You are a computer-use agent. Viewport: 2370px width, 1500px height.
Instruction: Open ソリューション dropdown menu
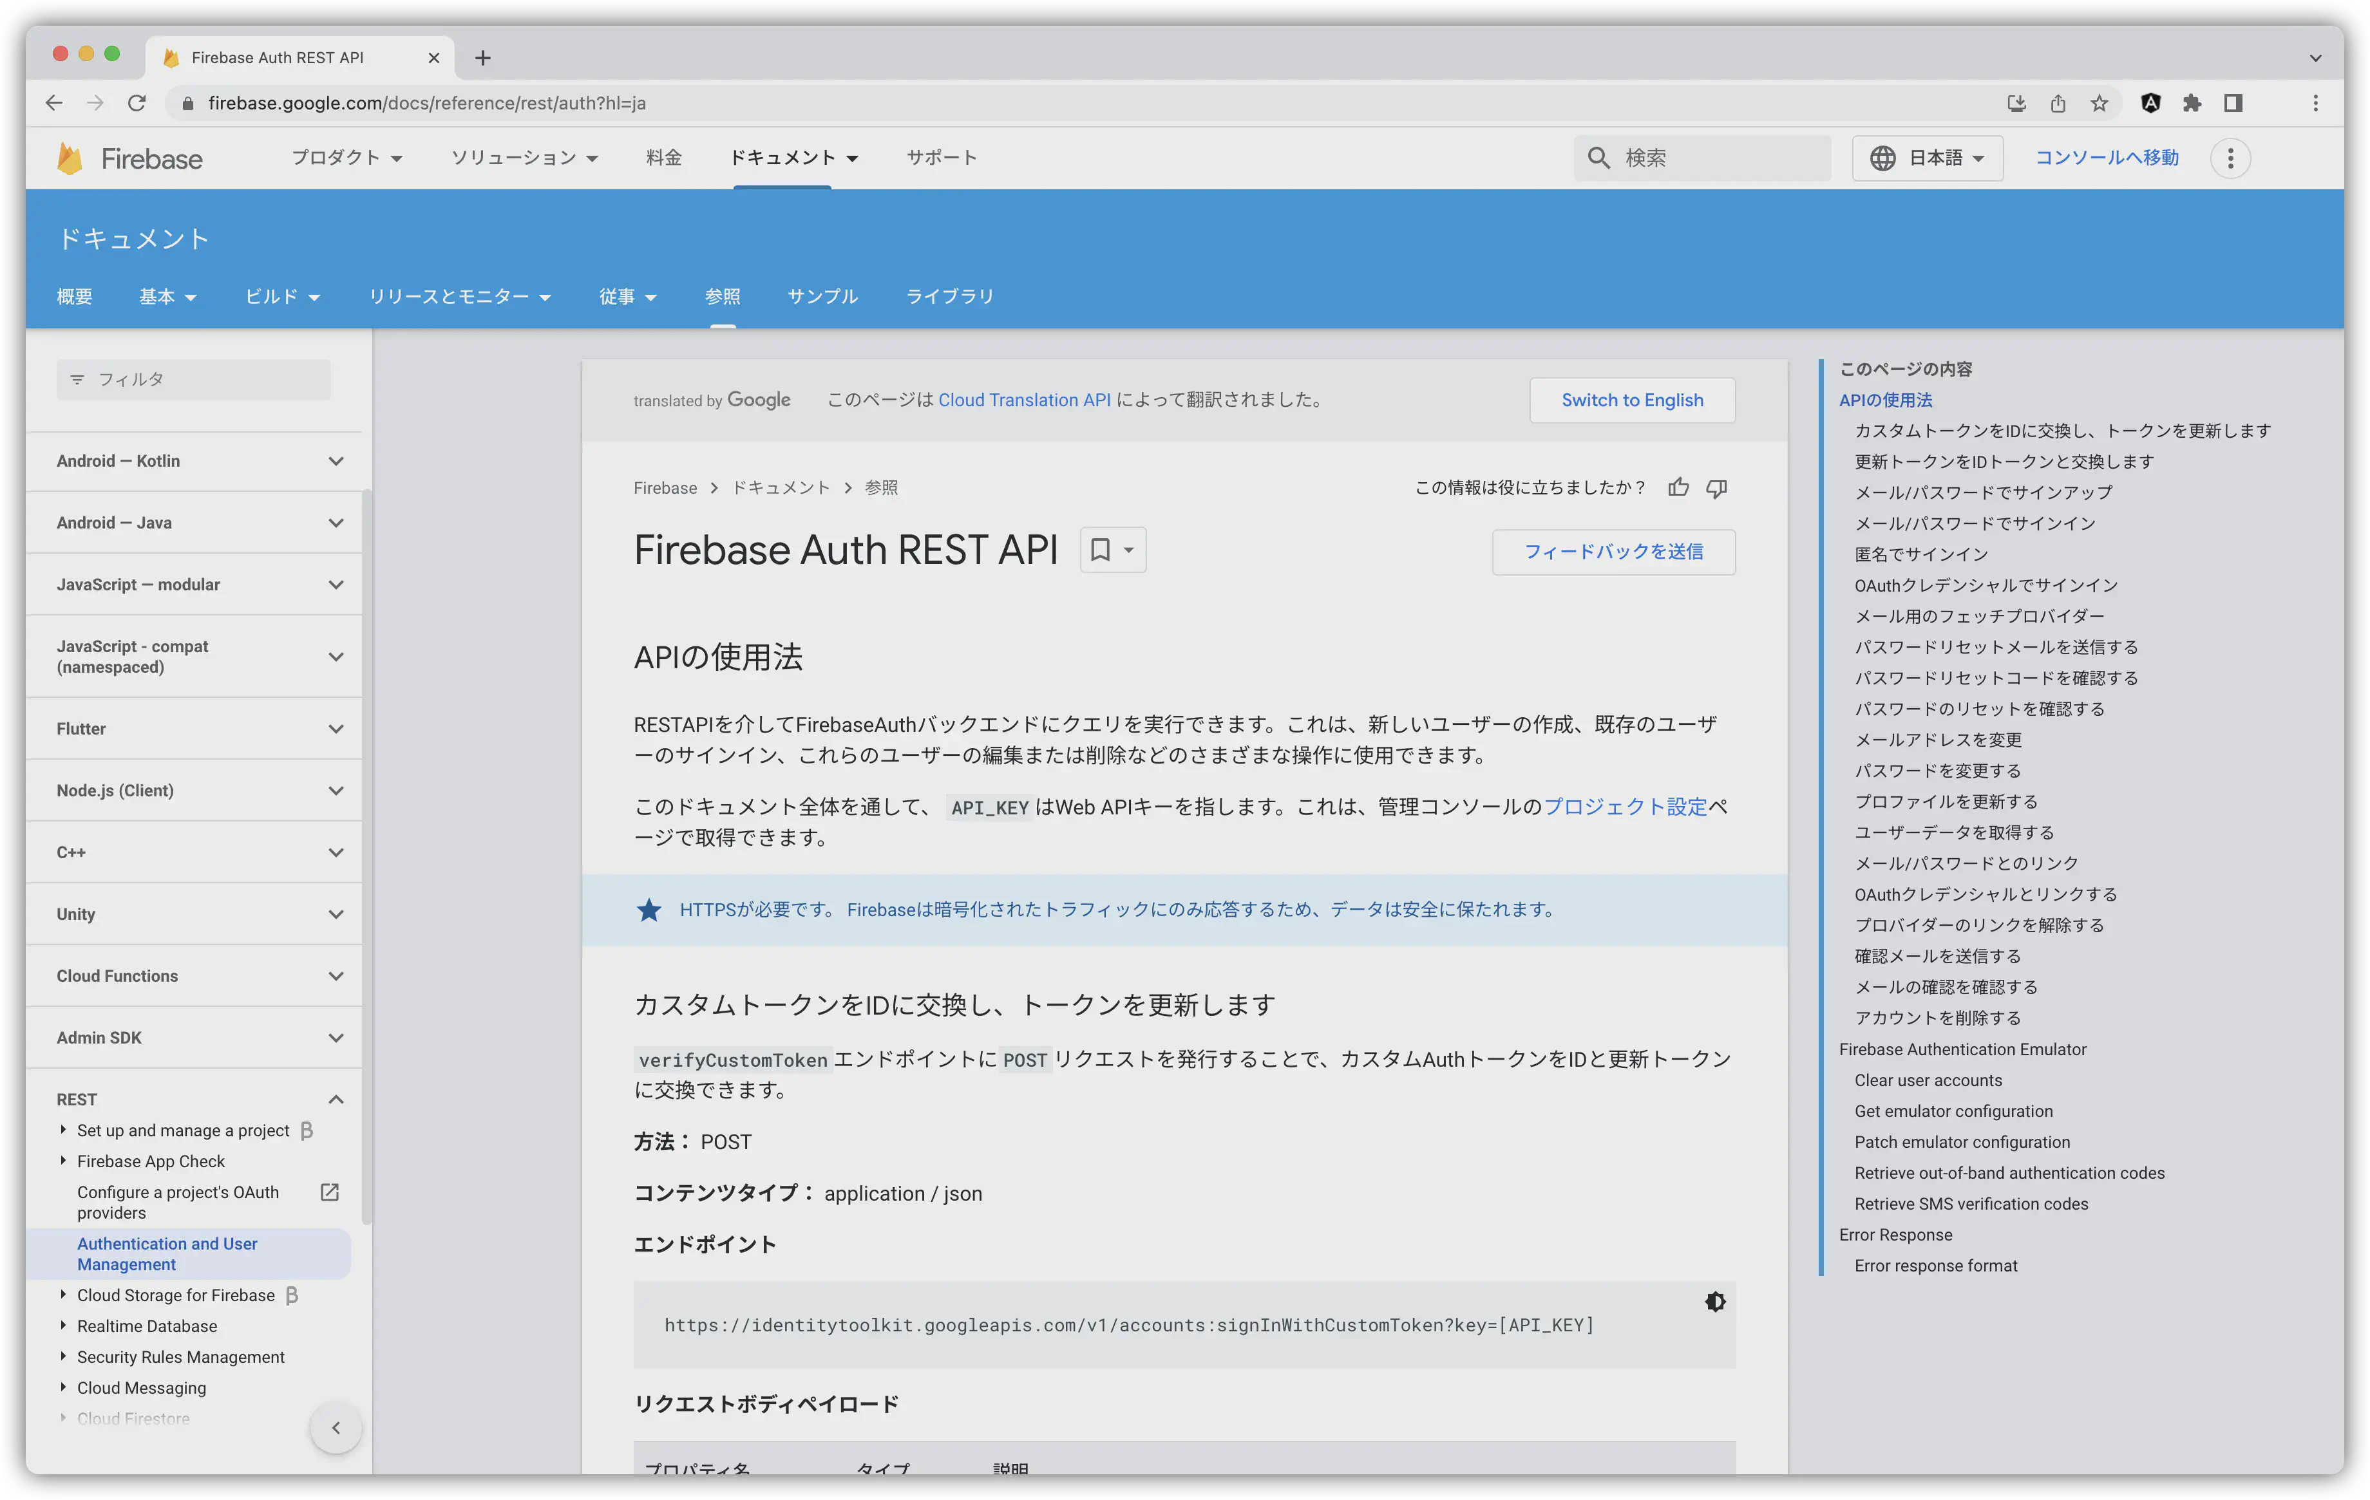[x=525, y=157]
